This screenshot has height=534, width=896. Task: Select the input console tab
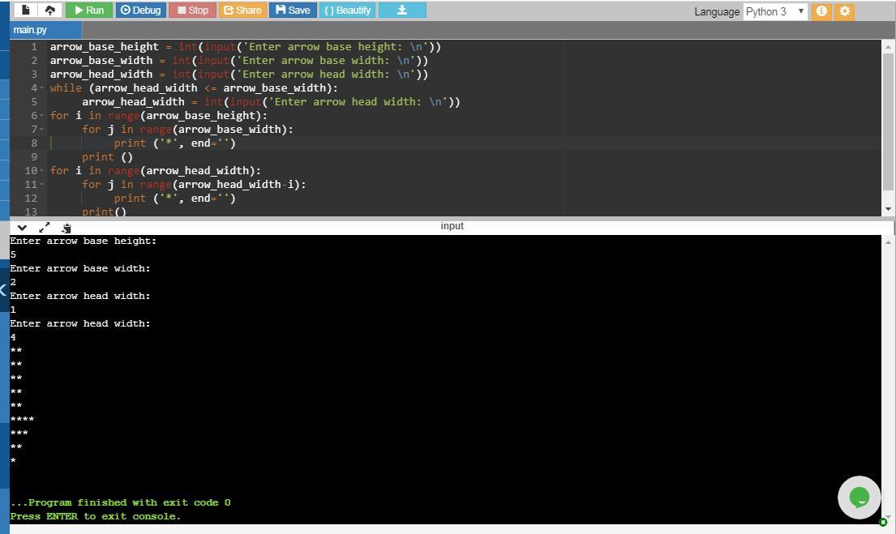click(x=452, y=226)
